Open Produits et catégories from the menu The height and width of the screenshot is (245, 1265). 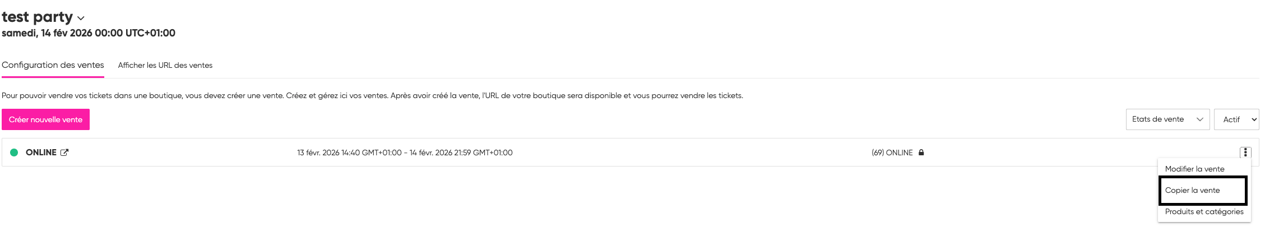click(x=1204, y=211)
